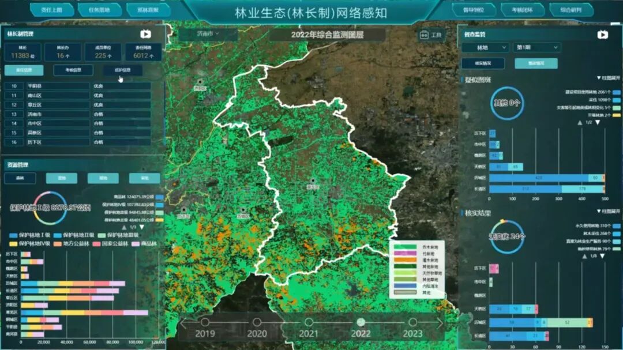Switch to the 整改情况 view
623x350 pixels.
click(536, 63)
